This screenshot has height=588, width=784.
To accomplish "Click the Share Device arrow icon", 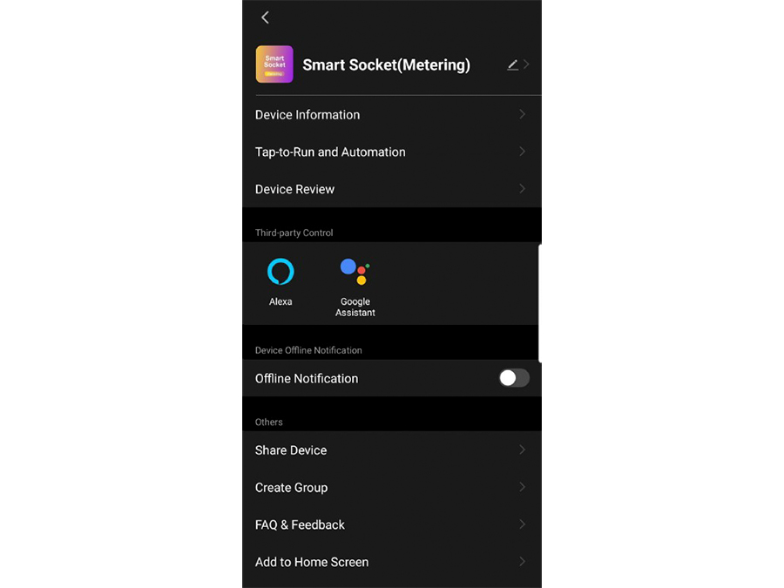I will (x=522, y=450).
